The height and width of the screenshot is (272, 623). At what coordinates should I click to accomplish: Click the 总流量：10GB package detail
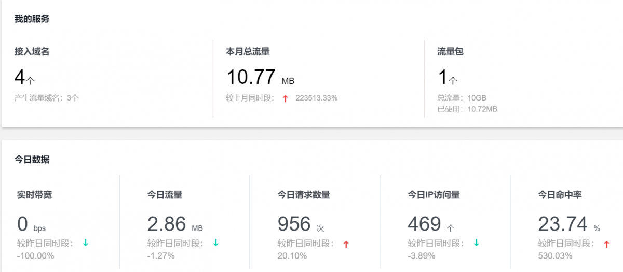462,98
